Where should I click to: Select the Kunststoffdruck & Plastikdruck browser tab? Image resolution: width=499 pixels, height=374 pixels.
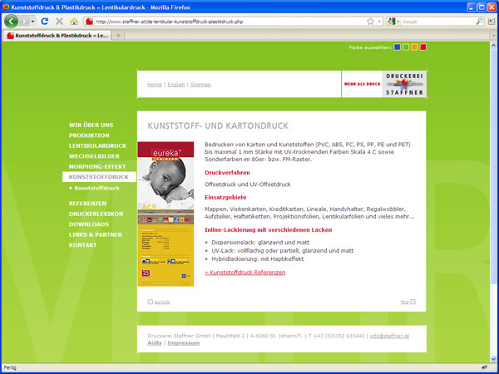(57, 36)
